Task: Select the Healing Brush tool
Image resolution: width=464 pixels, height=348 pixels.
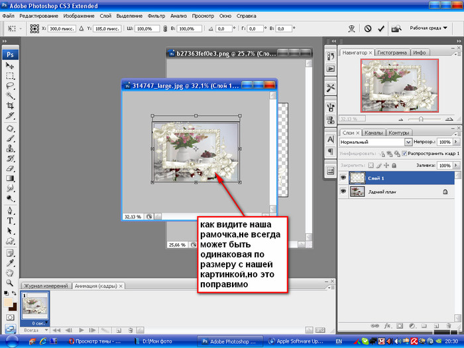Action: (10, 129)
